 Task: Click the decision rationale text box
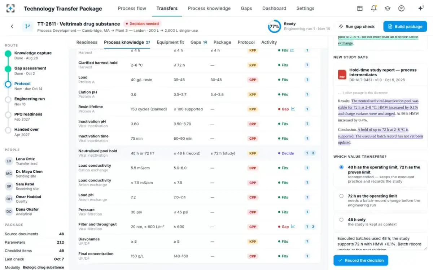tap(380, 242)
